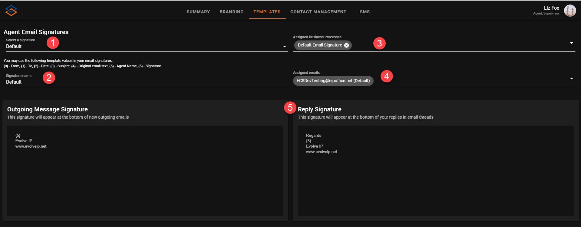Remove the Default Email Signature chip
The width and height of the screenshot is (581, 227).
click(x=346, y=45)
